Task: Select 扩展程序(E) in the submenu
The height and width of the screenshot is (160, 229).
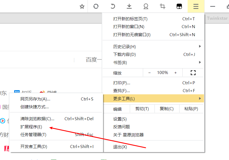Action: click(x=31, y=127)
